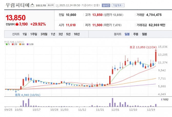The height and width of the screenshot is (117, 172).
Task: Select the 1년 line chart tab
Action: tap(53, 34)
